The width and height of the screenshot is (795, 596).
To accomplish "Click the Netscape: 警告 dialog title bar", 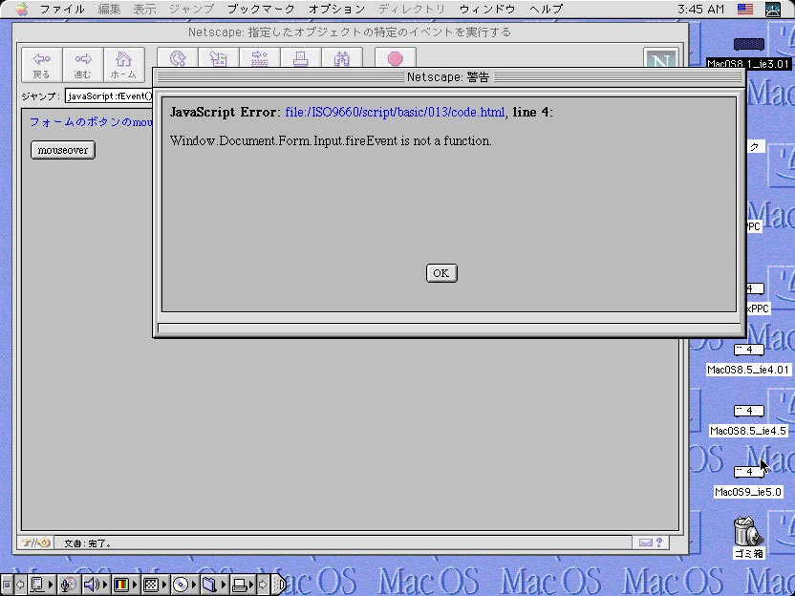I will coord(448,77).
